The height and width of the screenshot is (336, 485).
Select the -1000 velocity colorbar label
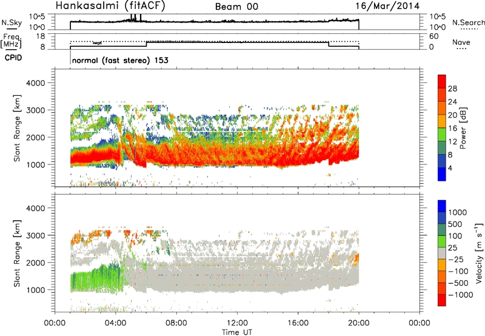point(460,295)
